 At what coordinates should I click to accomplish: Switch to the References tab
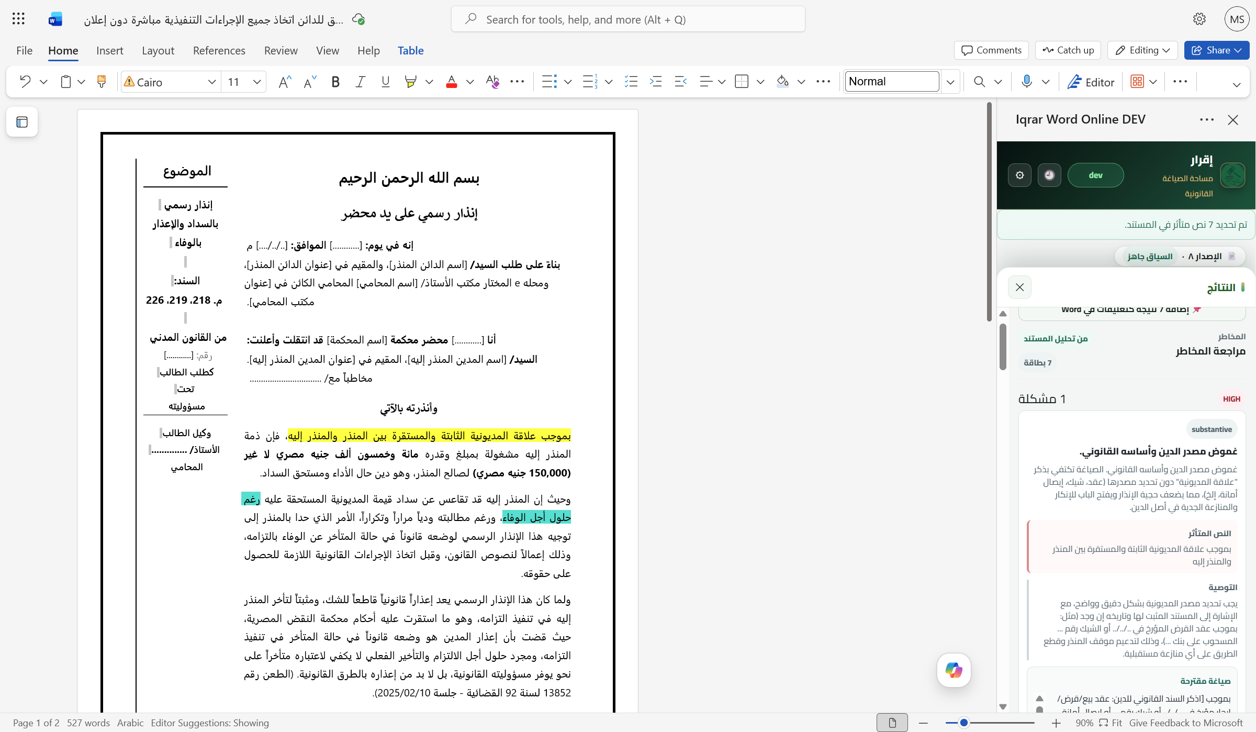(219, 50)
